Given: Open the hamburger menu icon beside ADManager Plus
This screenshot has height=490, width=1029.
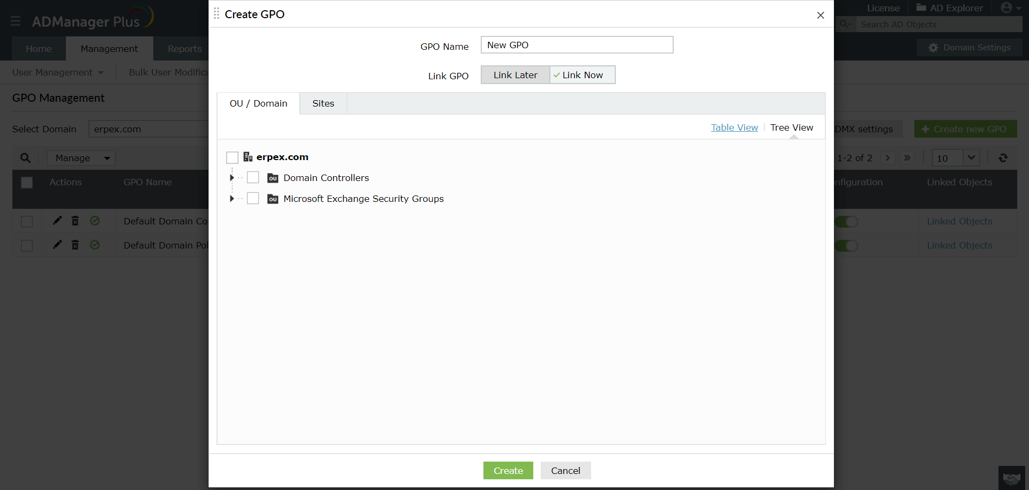Looking at the screenshot, I should (x=16, y=21).
